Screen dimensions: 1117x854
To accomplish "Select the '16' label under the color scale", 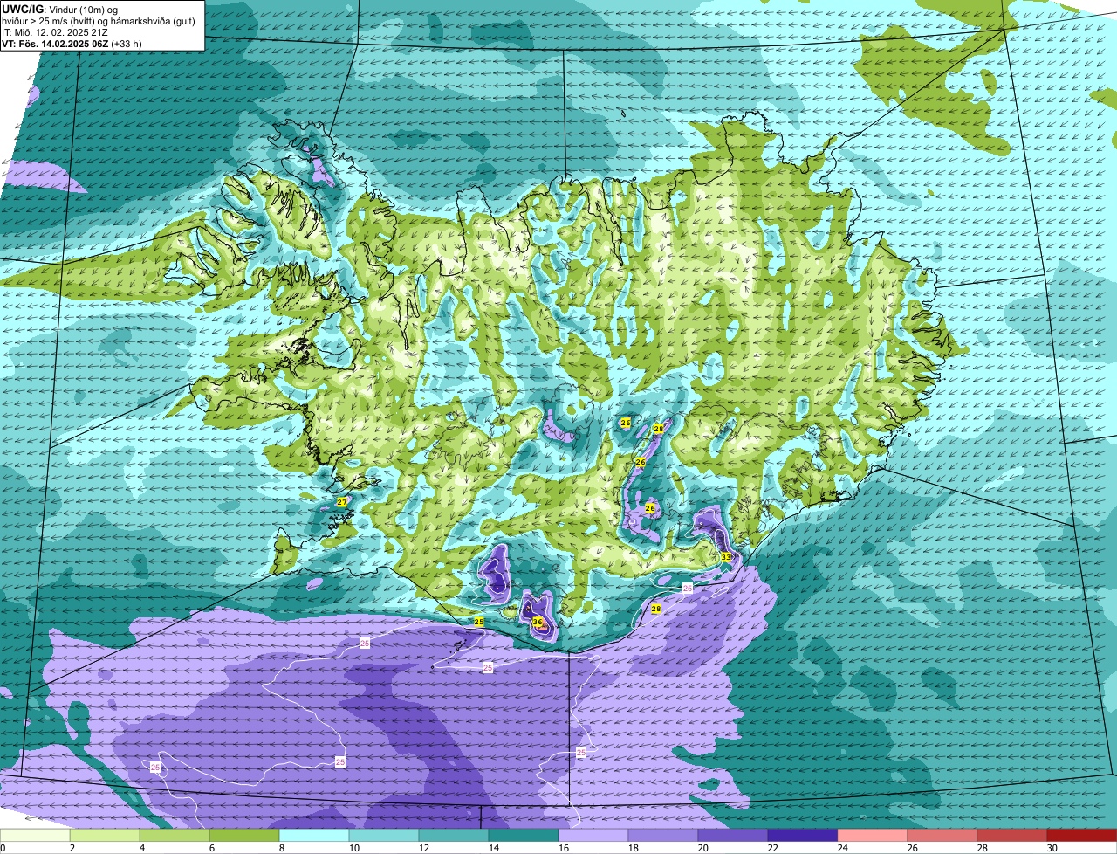I will pyautogui.click(x=564, y=848).
